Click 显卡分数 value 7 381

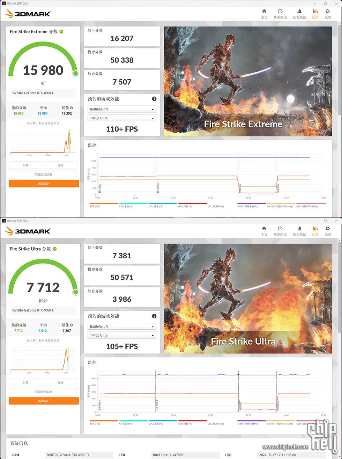122,256
